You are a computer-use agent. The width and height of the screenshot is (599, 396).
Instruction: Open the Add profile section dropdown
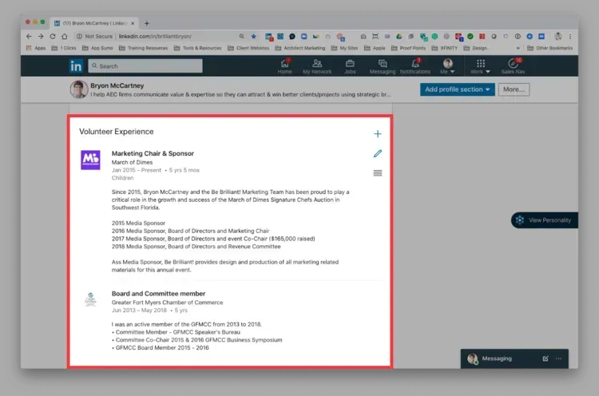tap(458, 89)
